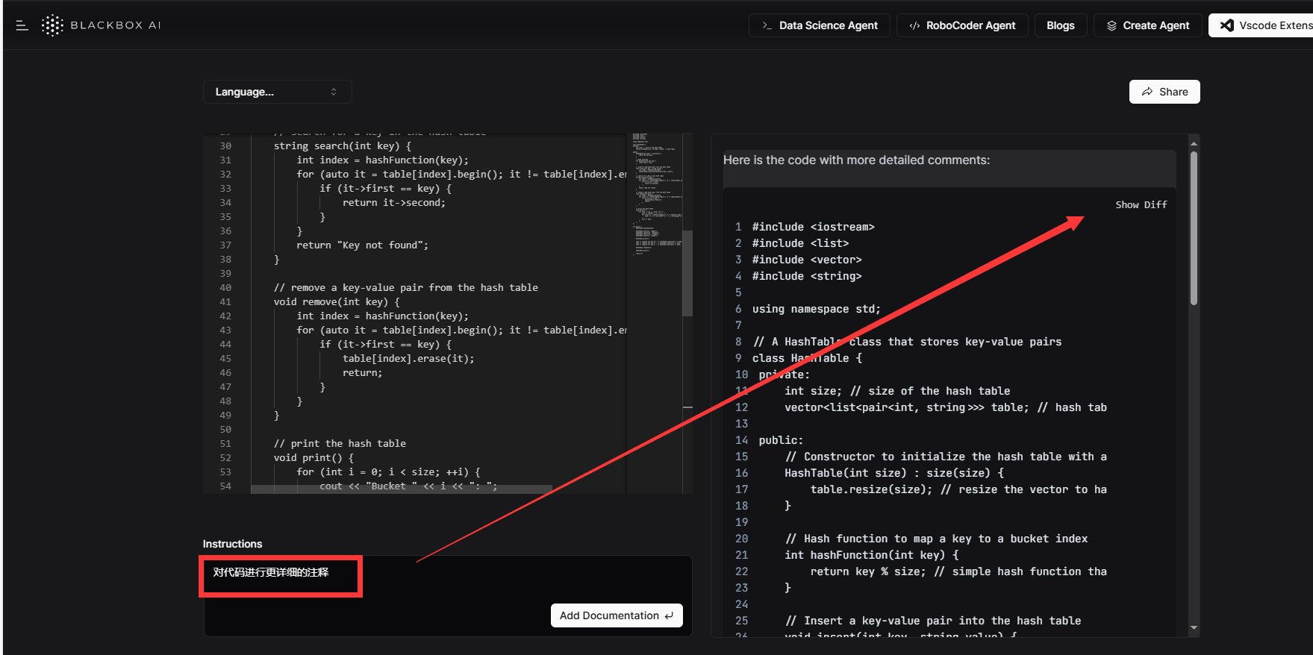
Task: Click the editor horizontal scrollbar
Action: click(x=402, y=489)
